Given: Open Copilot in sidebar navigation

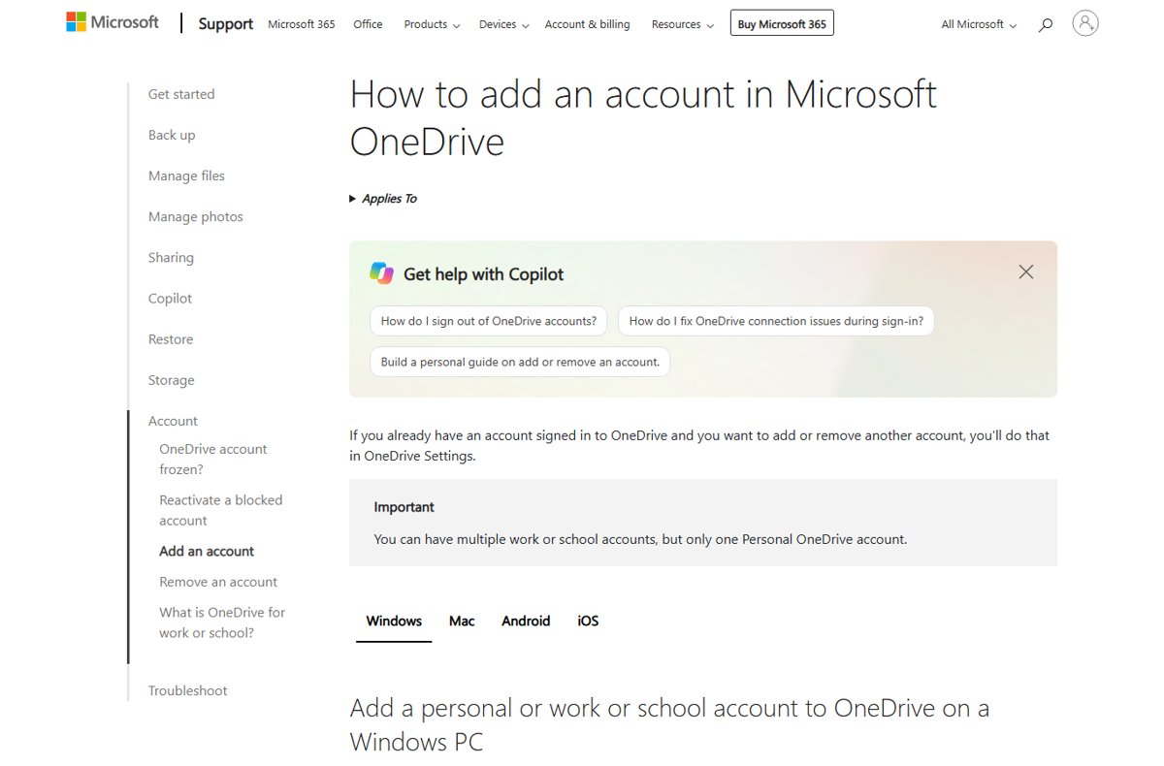Looking at the screenshot, I should (x=170, y=298).
